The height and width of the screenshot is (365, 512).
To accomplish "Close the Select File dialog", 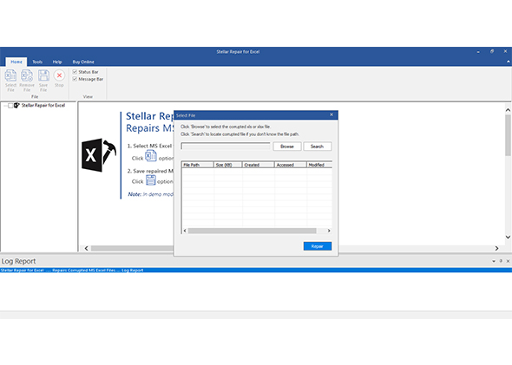I will 331,114.
